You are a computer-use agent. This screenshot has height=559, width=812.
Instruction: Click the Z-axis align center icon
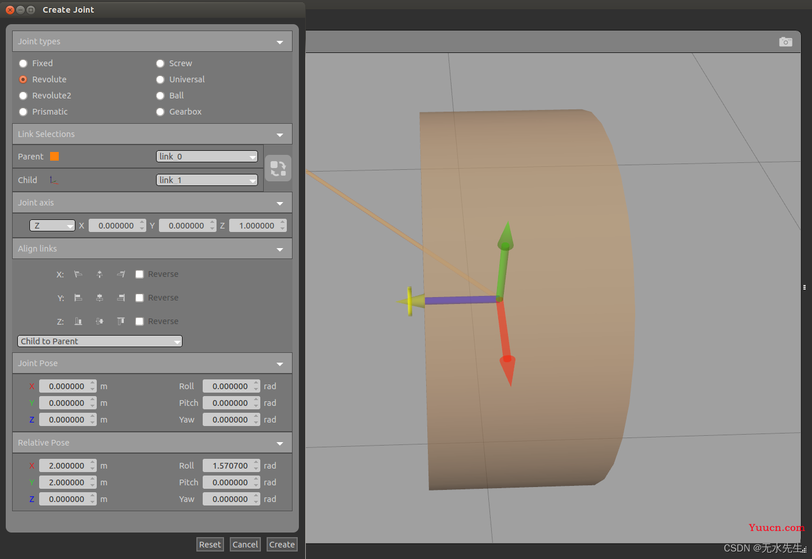[100, 321]
